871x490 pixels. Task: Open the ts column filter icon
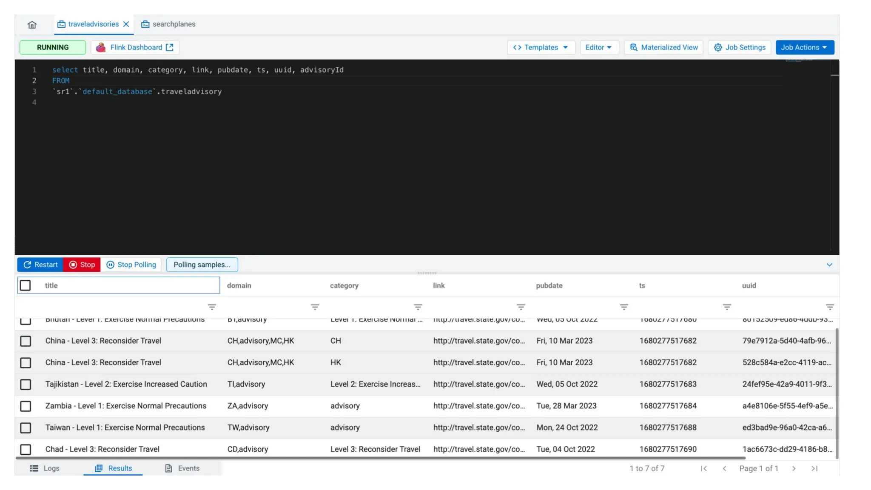(x=727, y=307)
